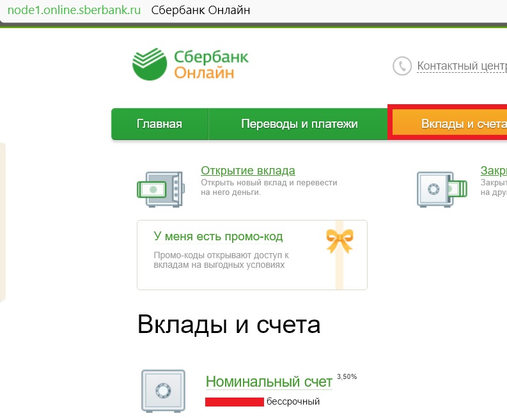Screen dimensions: 507x418
Task: Click the green Sberbank checkmark logo
Action: 150,65
